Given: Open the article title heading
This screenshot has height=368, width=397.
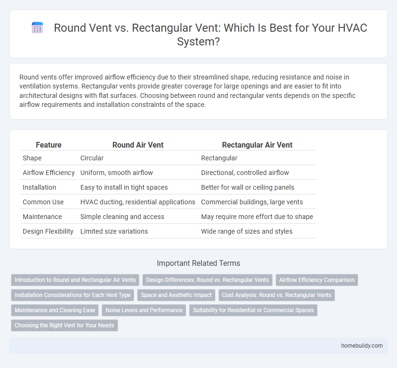Looking at the screenshot, I should [210, 35].
